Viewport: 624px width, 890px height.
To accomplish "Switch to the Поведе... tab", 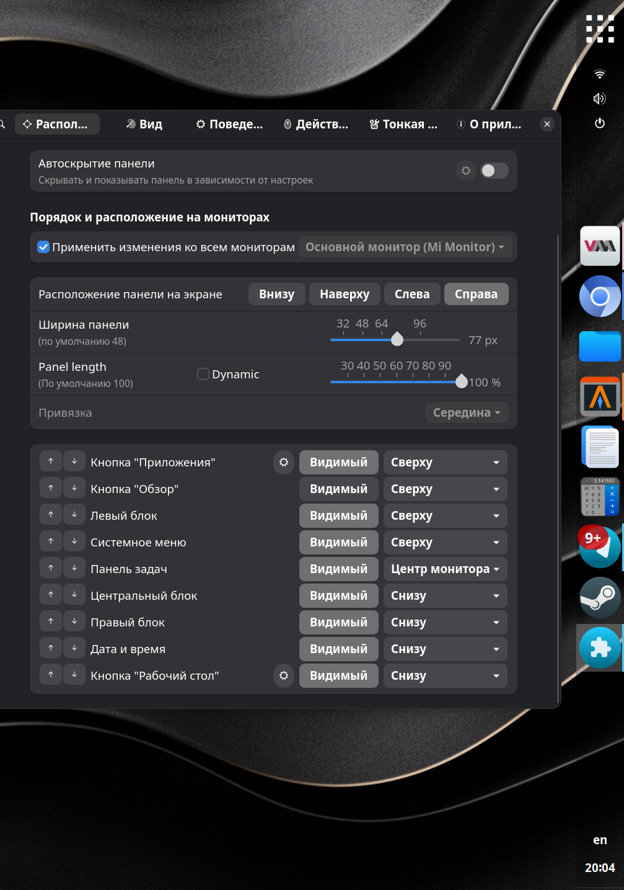I will 229,124.
